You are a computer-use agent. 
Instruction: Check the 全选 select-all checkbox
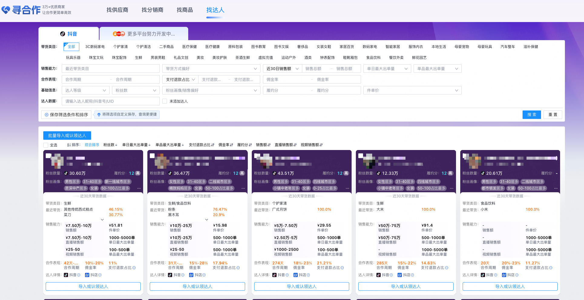coord(46,145)
